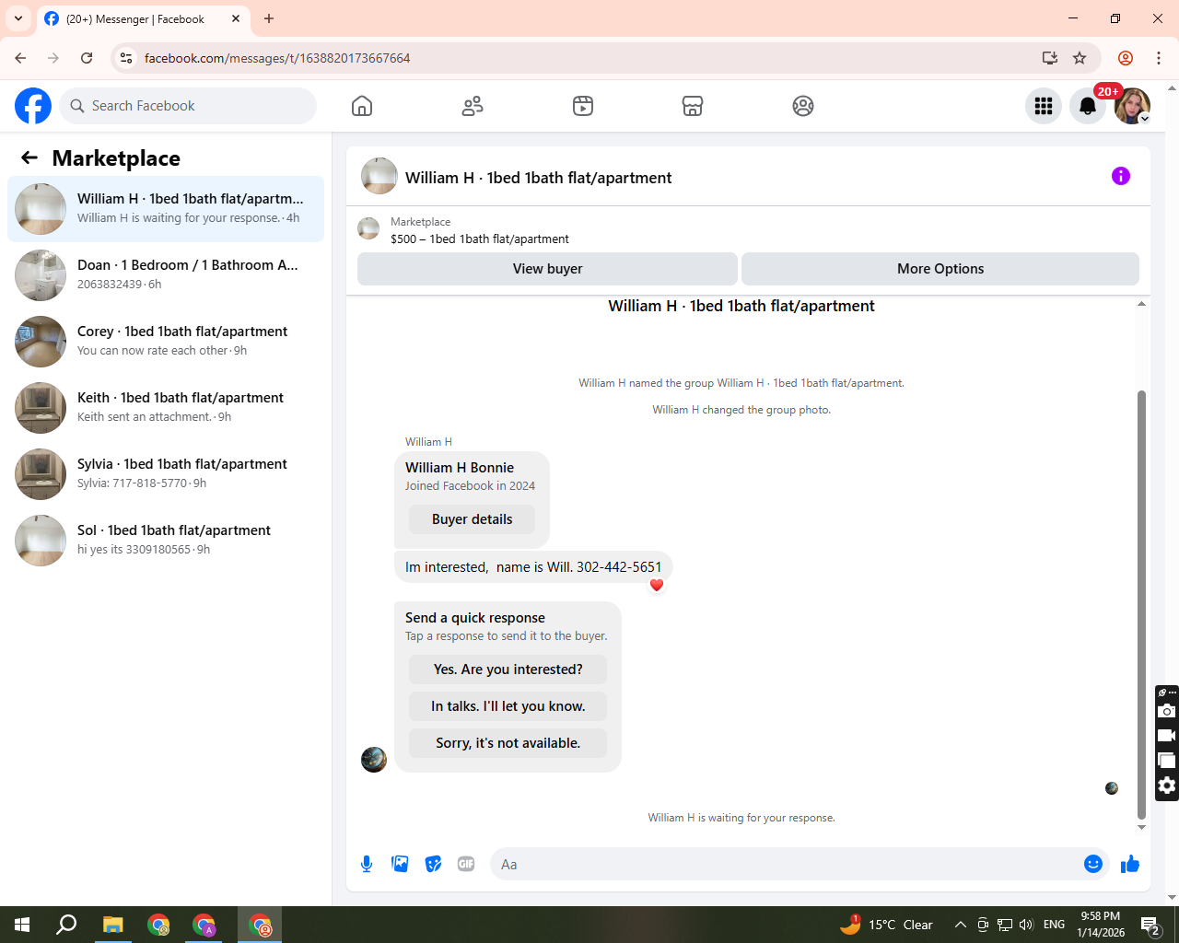Open File Explorer from taskbar

112,925
